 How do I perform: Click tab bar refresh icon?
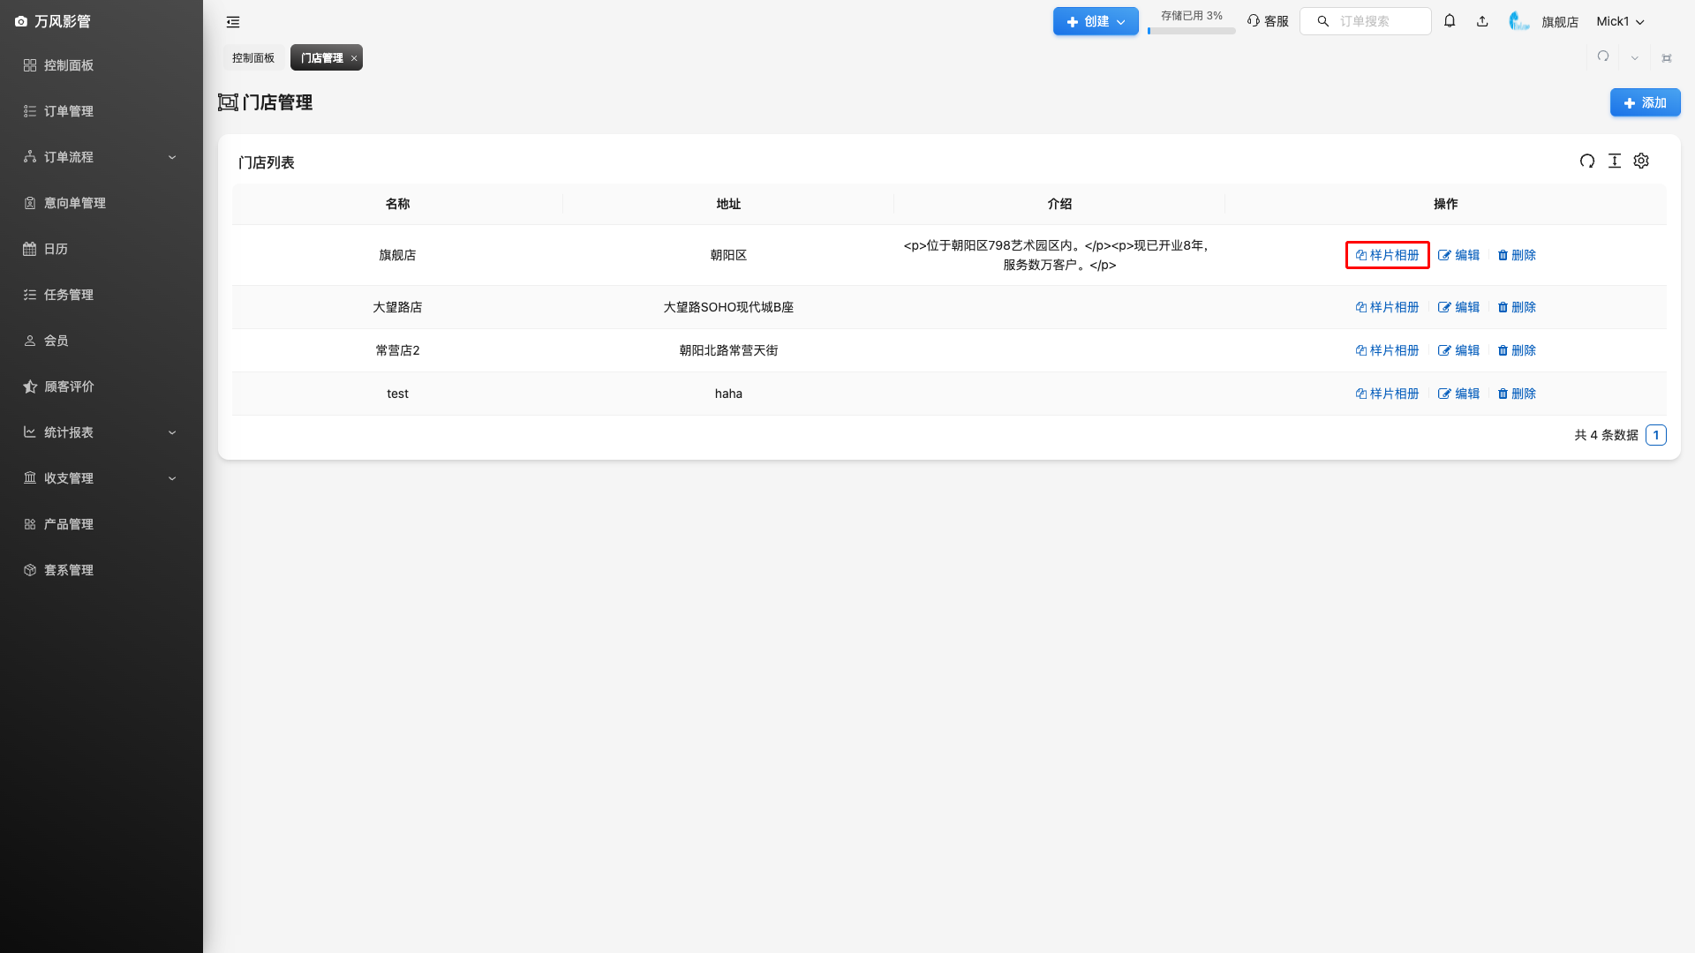coord(1603,57)
